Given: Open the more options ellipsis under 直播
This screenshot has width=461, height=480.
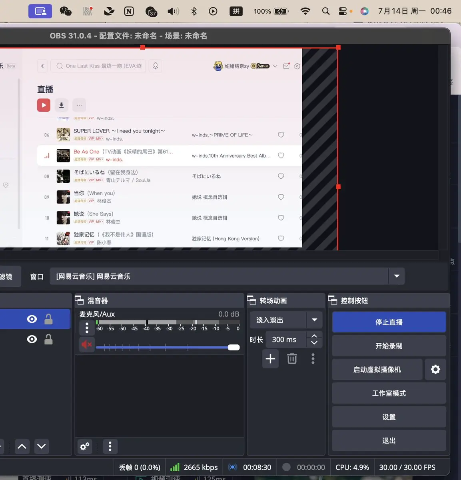Looking at the screenshot, I should click(79, 105).
